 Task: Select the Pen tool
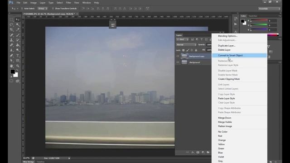(x=11, y=55)
